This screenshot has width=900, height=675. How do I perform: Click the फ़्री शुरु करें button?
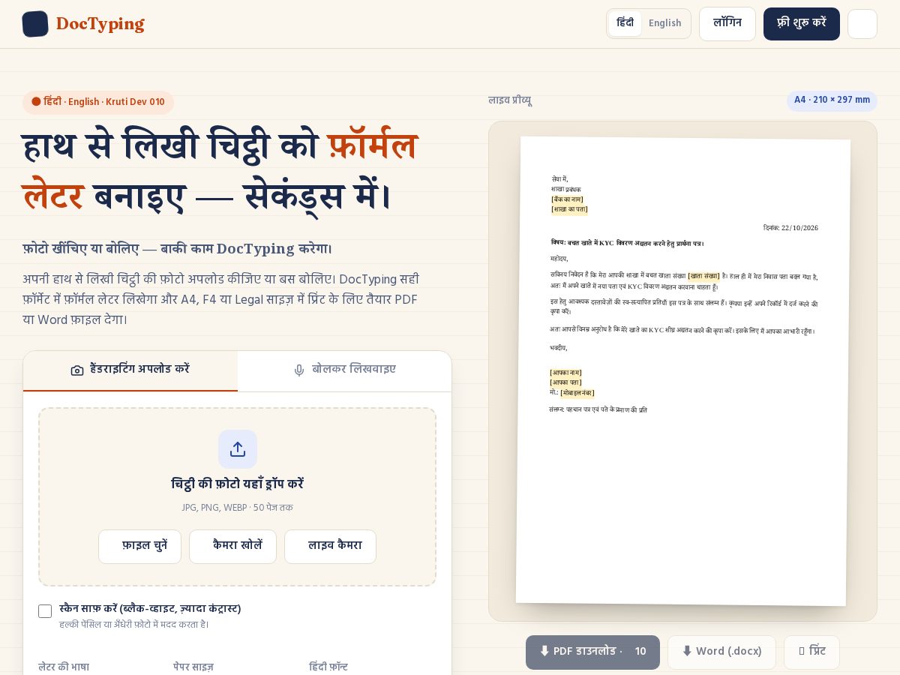(802, 24)
